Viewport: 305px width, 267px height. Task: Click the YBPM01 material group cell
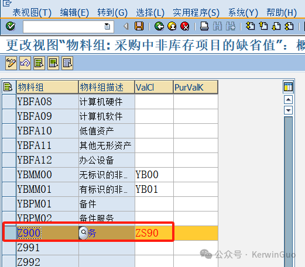click(x=47, y=204)
